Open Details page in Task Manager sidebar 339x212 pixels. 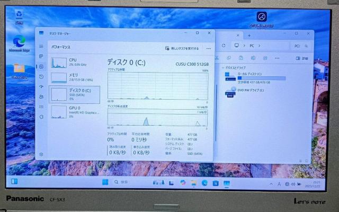pyautogui.click(x=41, y=107)
